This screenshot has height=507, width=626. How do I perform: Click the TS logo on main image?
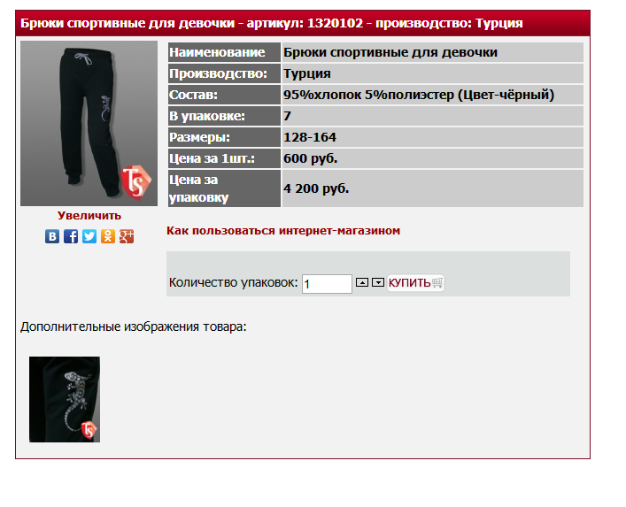136,182
